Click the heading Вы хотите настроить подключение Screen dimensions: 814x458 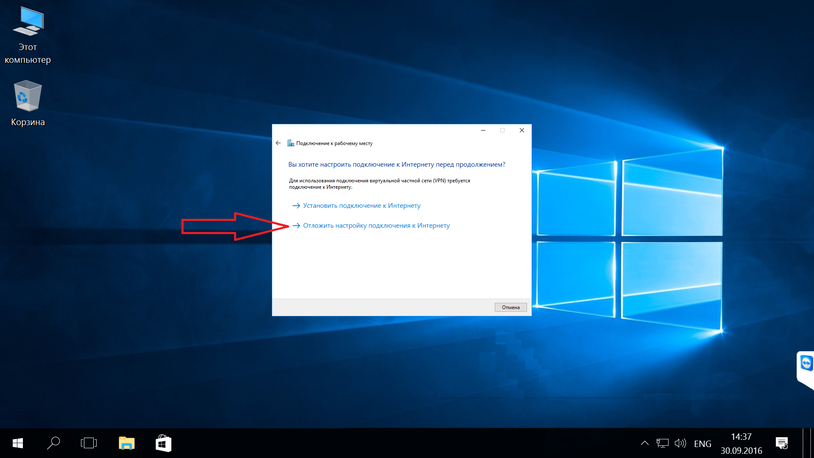tap(396, 165)
